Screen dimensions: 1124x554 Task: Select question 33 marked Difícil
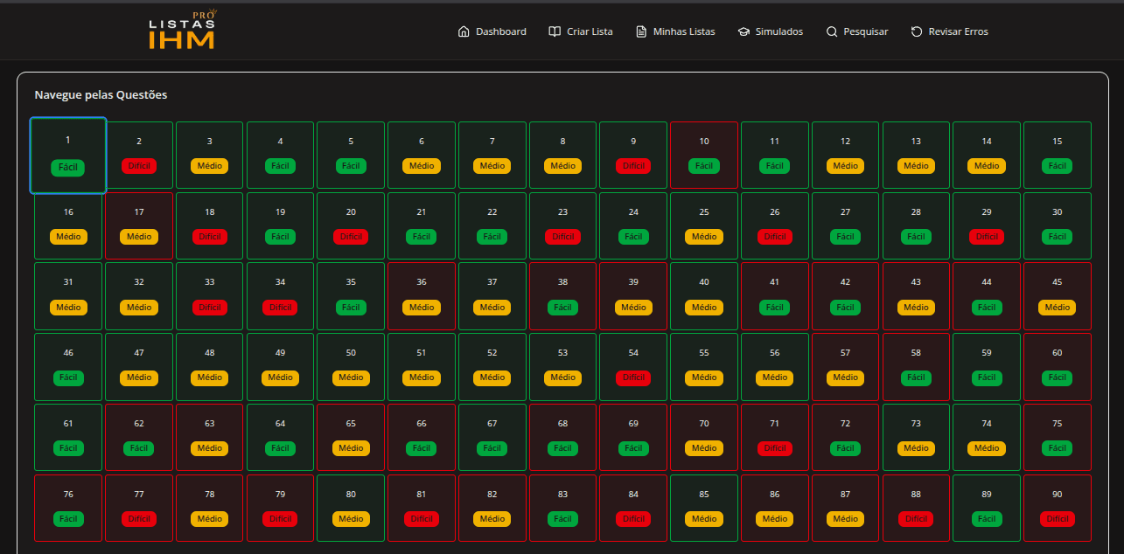coord(209,296)
